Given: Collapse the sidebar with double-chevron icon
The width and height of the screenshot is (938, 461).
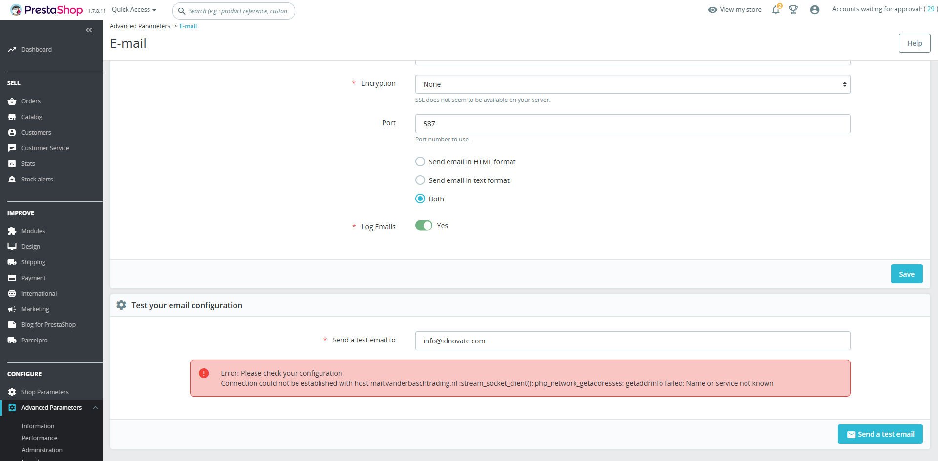Looking at the screenshot, I should click(89, 30).
